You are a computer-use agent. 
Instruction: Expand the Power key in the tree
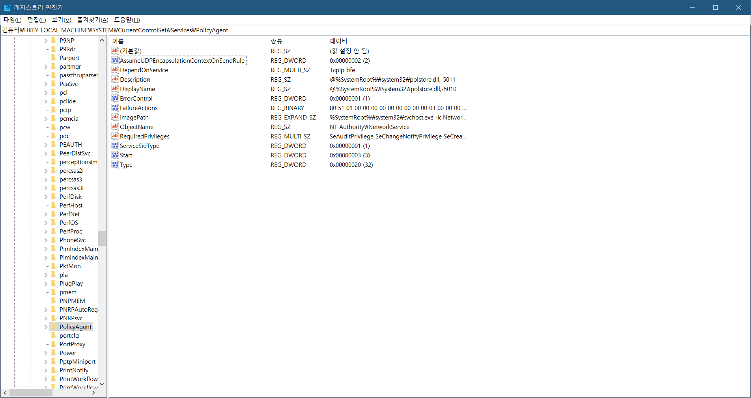tap(46, 353)
